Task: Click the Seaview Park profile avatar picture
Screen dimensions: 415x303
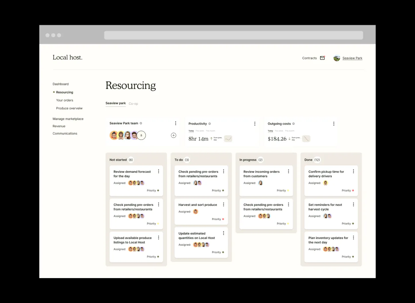Action: point(337,58)
